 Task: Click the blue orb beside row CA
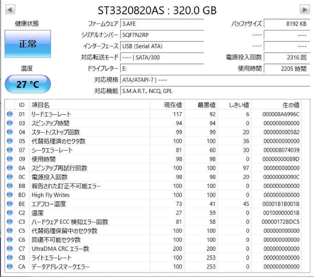tap(10, 267)
